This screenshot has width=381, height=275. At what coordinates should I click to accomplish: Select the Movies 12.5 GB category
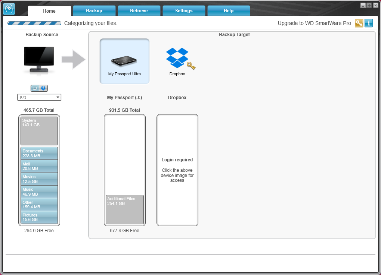pos(39,179)
